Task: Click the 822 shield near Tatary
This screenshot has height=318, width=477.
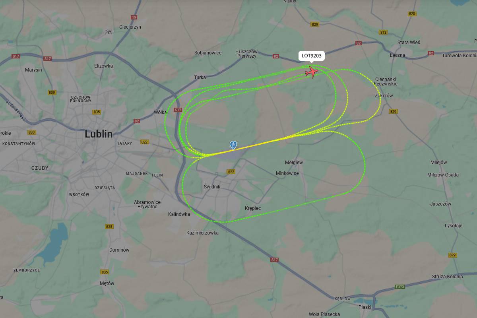Action: point(144,142)
